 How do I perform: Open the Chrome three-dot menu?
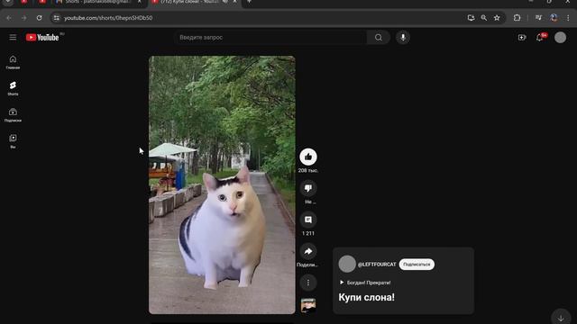[x=568, y=18]
